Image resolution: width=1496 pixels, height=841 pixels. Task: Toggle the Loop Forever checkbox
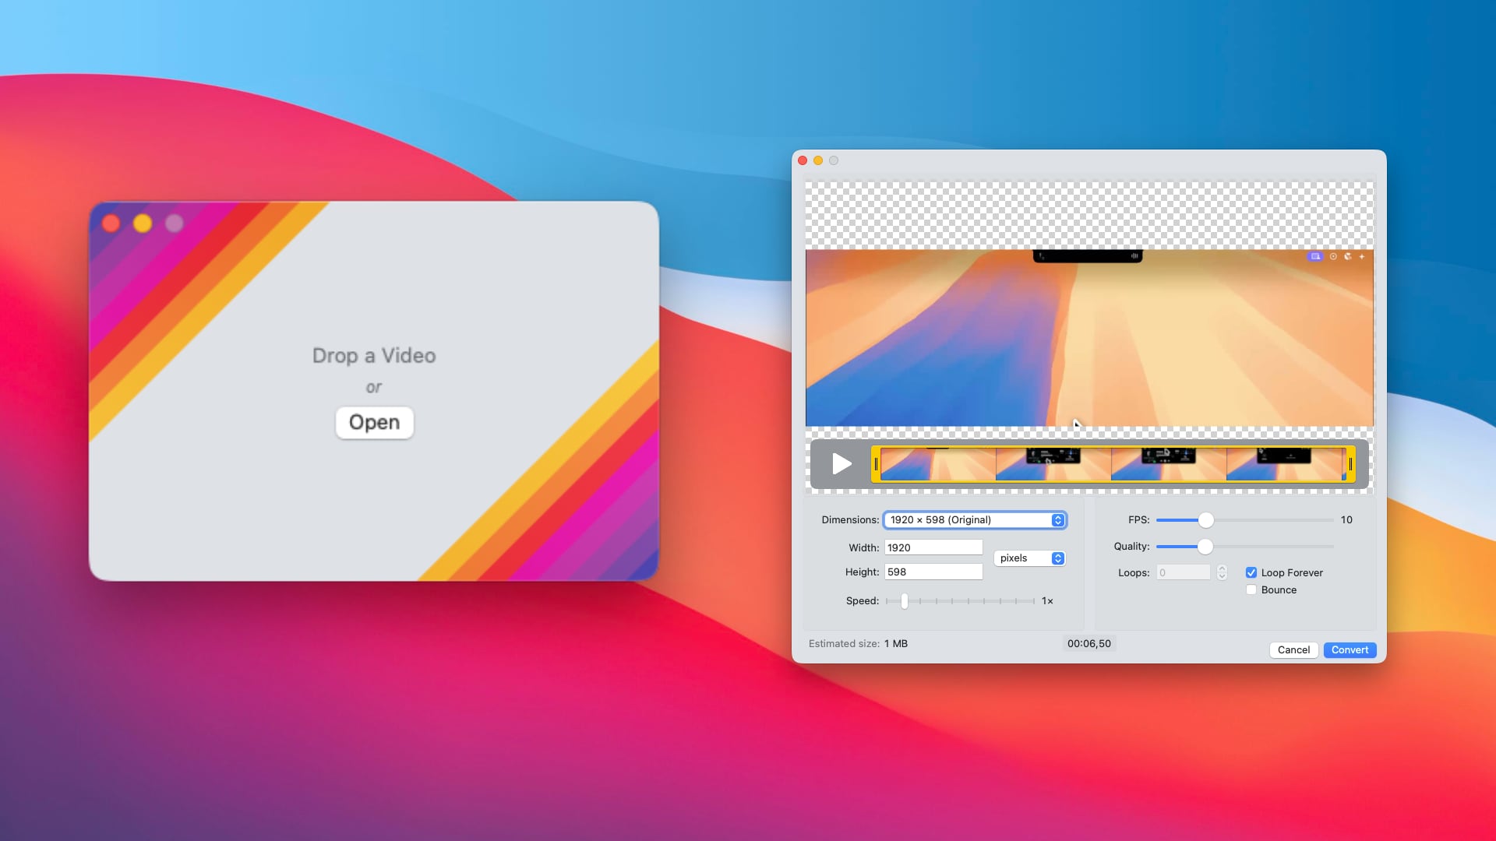1251,572
